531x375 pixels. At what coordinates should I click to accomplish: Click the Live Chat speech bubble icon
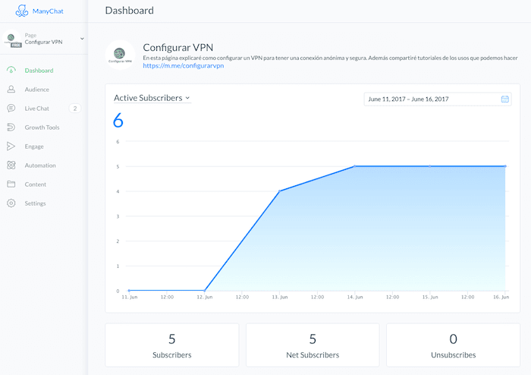(11, 108)
